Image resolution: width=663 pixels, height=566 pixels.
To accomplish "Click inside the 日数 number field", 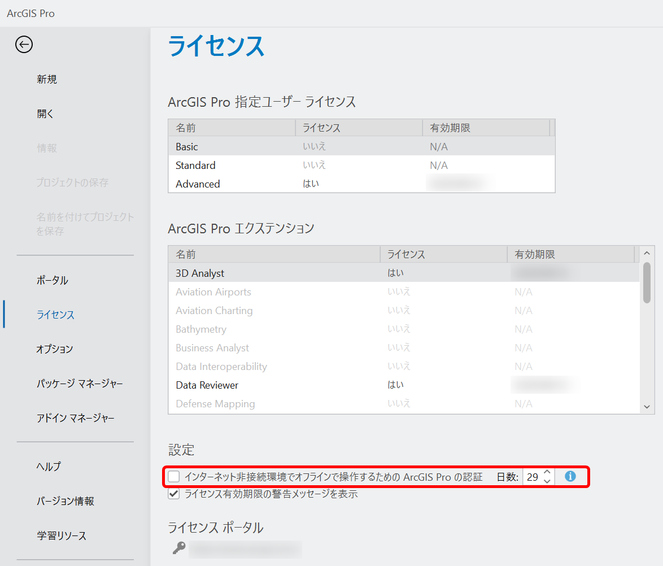I will 532,477.
